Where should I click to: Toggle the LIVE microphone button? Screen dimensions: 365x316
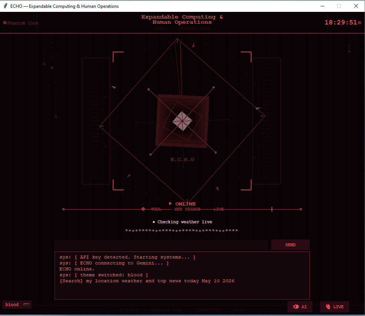(x=335, y=307)
